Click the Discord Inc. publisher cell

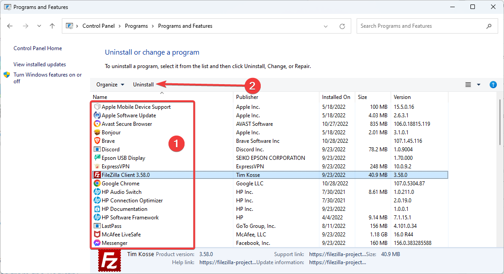coord(250,150)
